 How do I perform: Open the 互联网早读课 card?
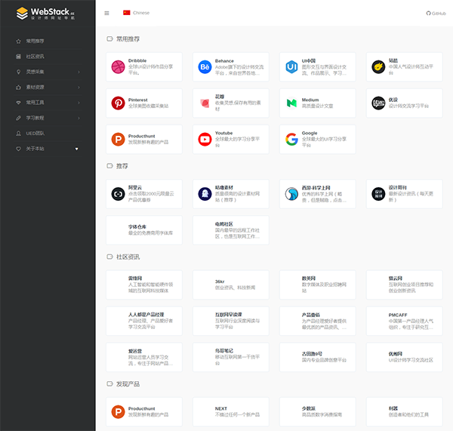[x=231, y=321]
